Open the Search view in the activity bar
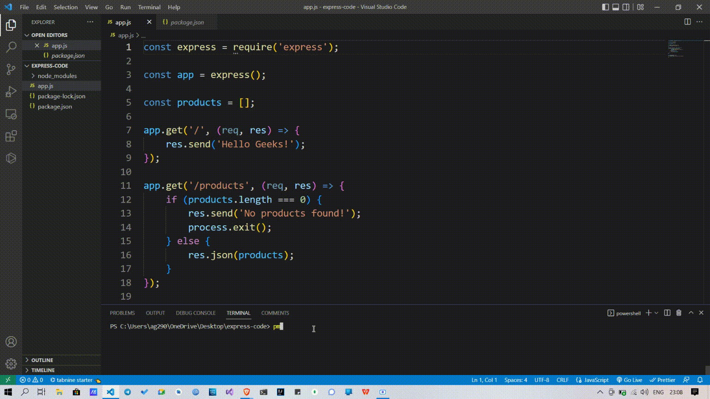The height and width of the screenshot is (399, 710). pyautogui.click(x=11, y=46)
